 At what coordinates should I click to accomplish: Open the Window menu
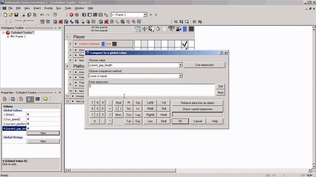79,8
